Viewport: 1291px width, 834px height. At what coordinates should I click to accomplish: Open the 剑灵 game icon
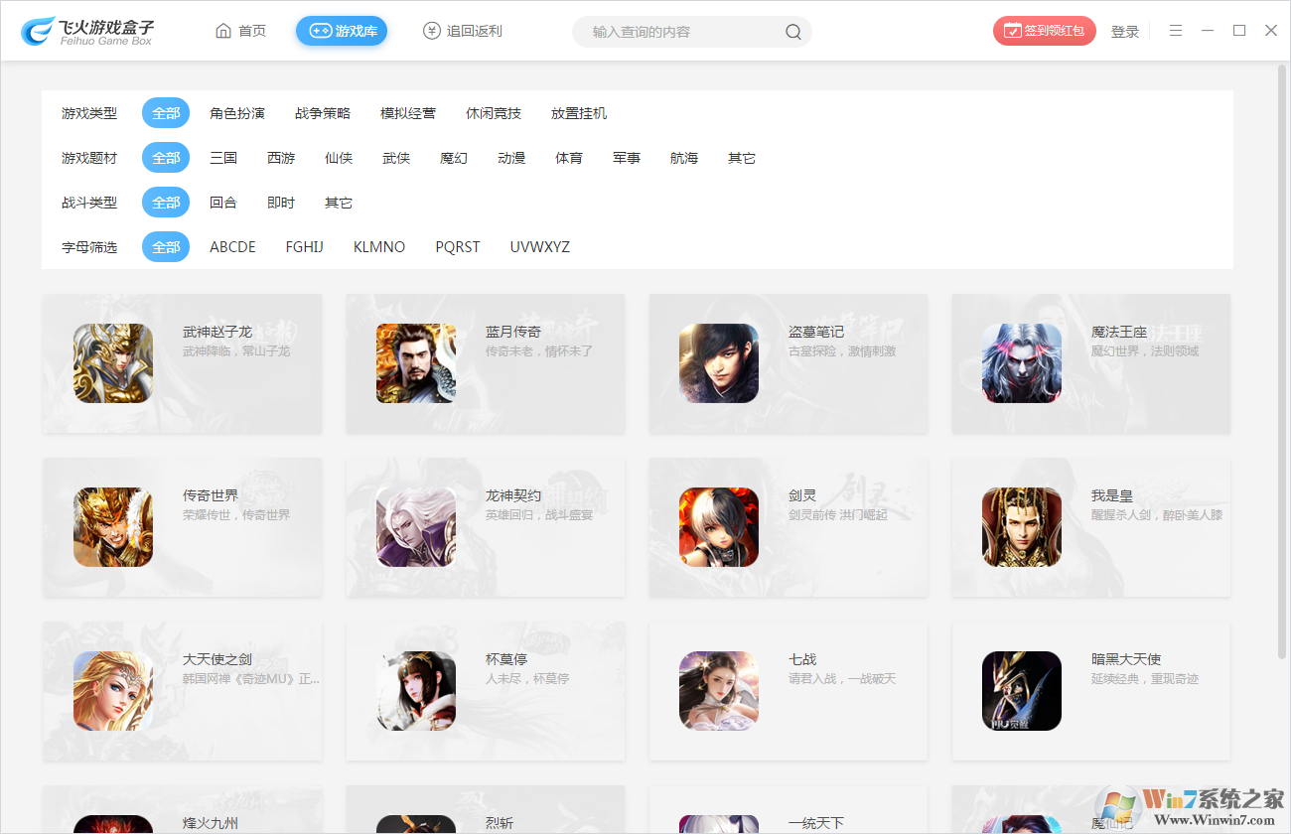[719, 527]
